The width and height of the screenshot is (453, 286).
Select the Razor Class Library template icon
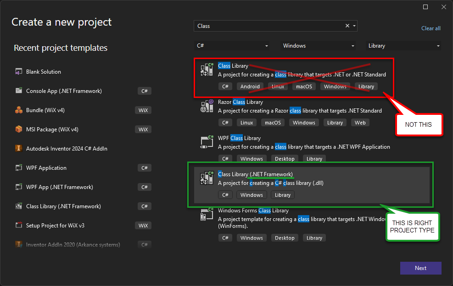207,106
